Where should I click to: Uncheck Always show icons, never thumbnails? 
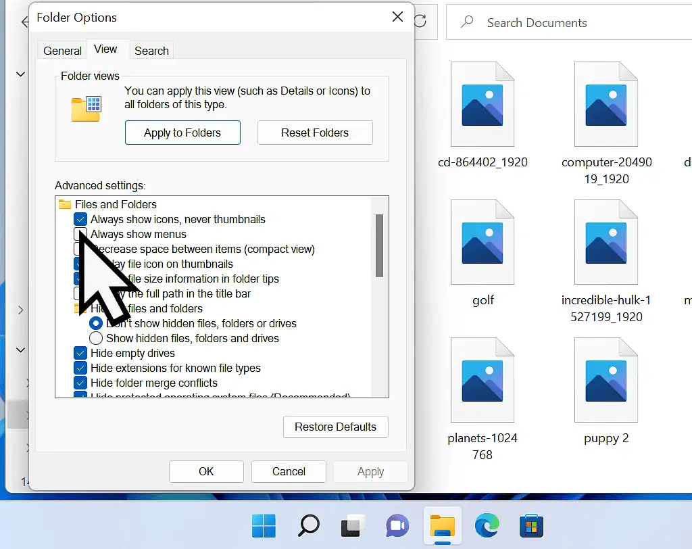(x=80, y=219)
